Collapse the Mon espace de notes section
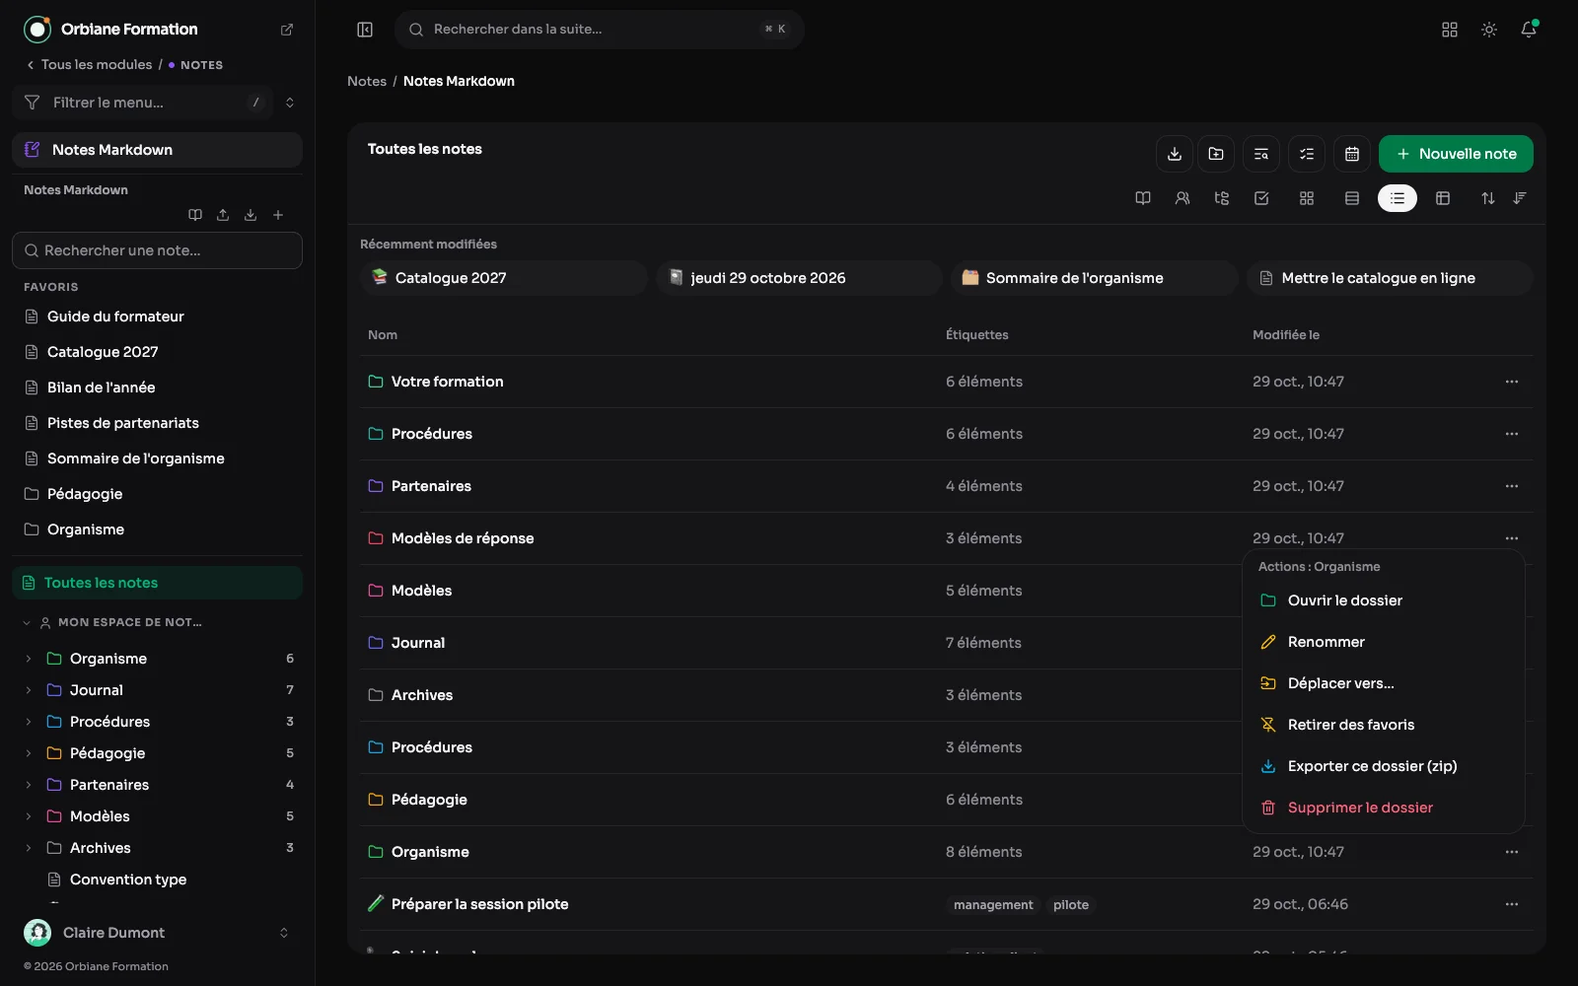 point(27,623)
